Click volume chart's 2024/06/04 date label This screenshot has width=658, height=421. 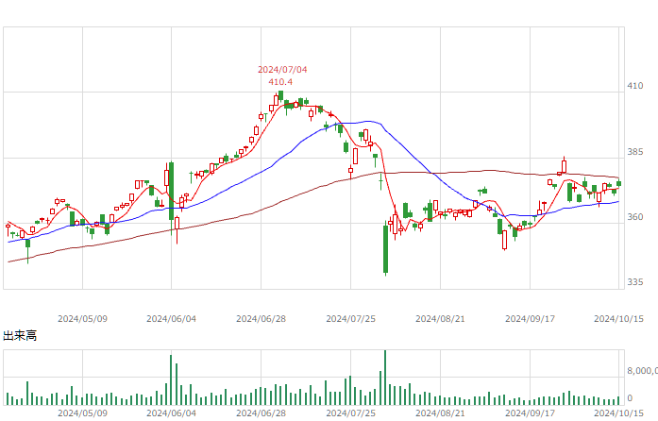click(171, 413)
